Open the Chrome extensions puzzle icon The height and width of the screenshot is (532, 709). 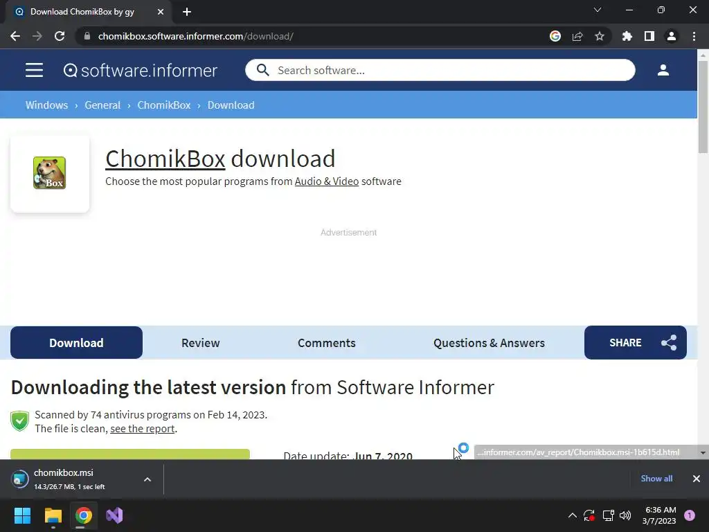pos(627,36)
